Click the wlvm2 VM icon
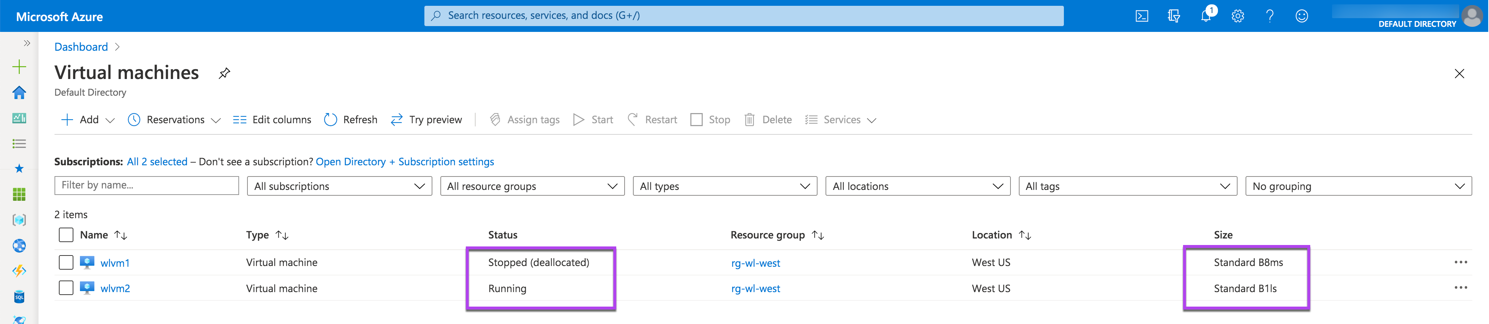Viewport: 1489px width, 324px height. coord(87,288)
